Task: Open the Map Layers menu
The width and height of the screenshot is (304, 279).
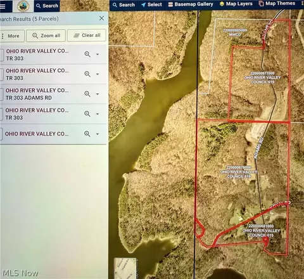Action: [x=236, y=4]
